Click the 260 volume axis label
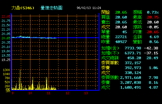The height and width of the screenshot is (104, 162). coord(8,86)
